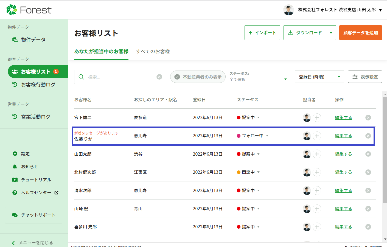Image resolution: width=387 pixels, height=247 pixels.
Task: Click the 顧客データを追加 button
Action: [x=360, y=33]
